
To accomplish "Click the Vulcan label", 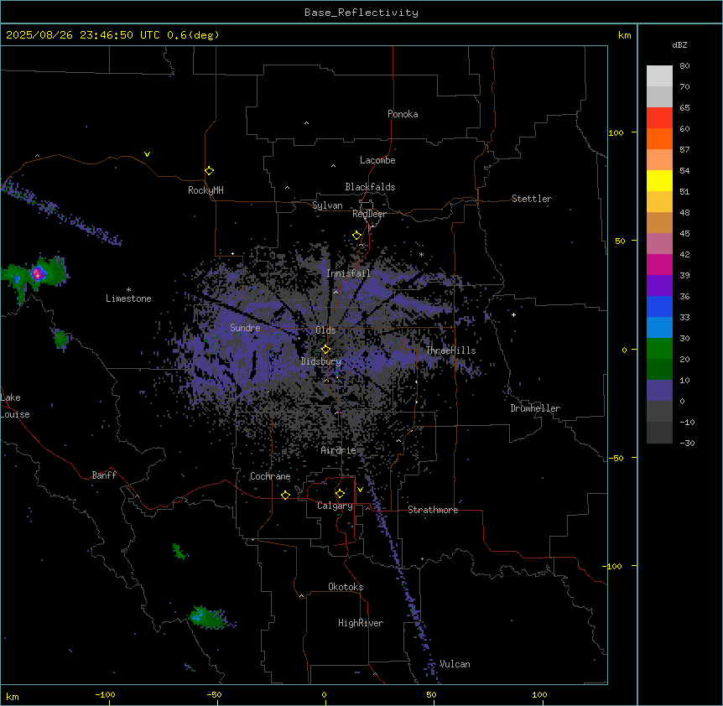I will tap(455, 664).
